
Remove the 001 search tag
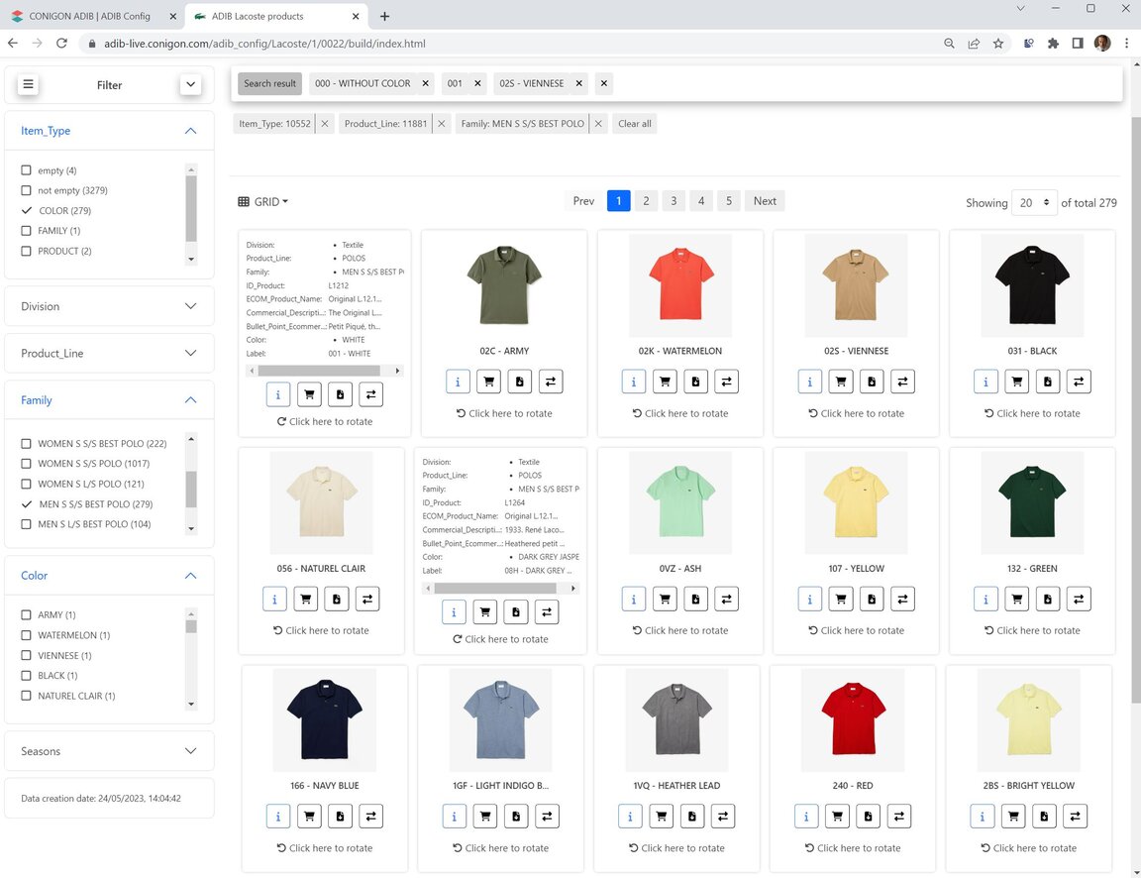(x=477, y=83)
